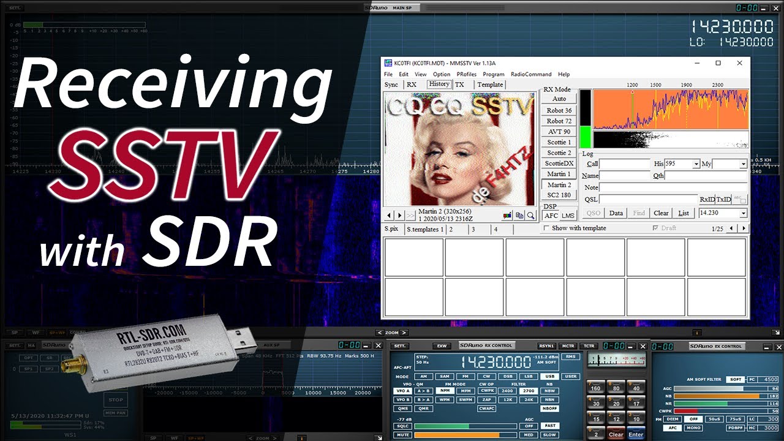Screen dimensions: 784x441
Task: Show next history image in MMSSTV
Action: [399, 215]
